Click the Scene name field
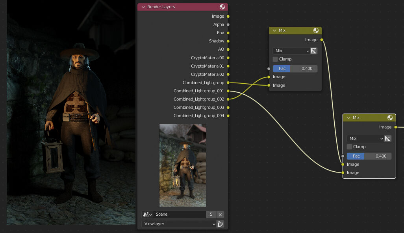The height and width of the screenshot is (233, 404). [180, 215]
